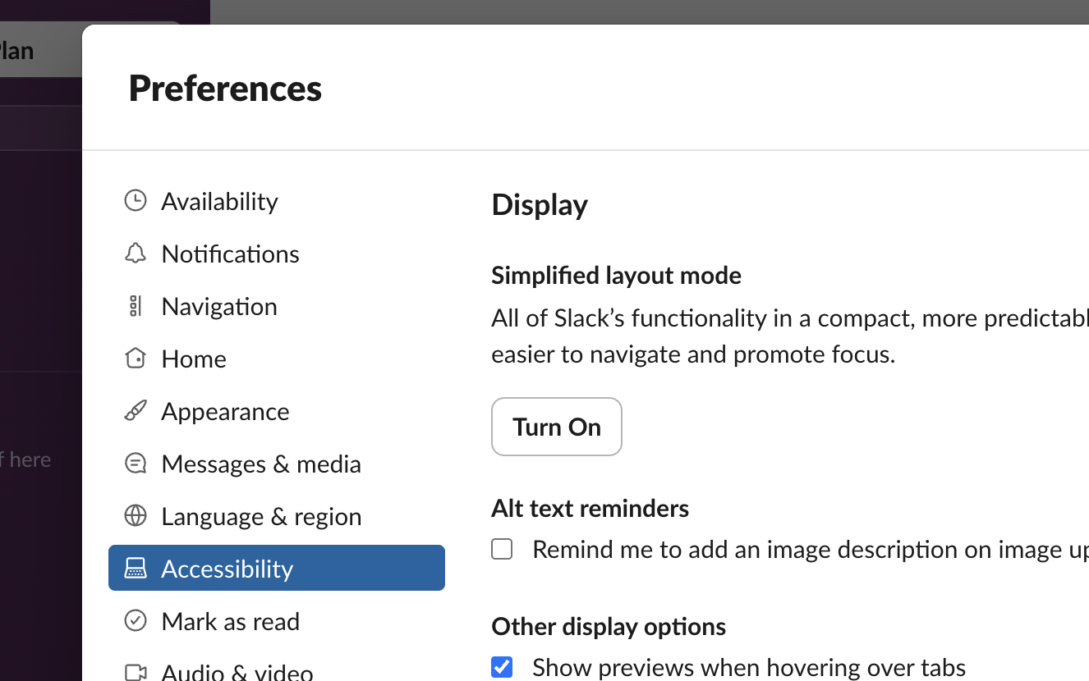Click the paintbrush icon beside Appearance
The height and width of the screenshot is (681, 1089).
136,411
